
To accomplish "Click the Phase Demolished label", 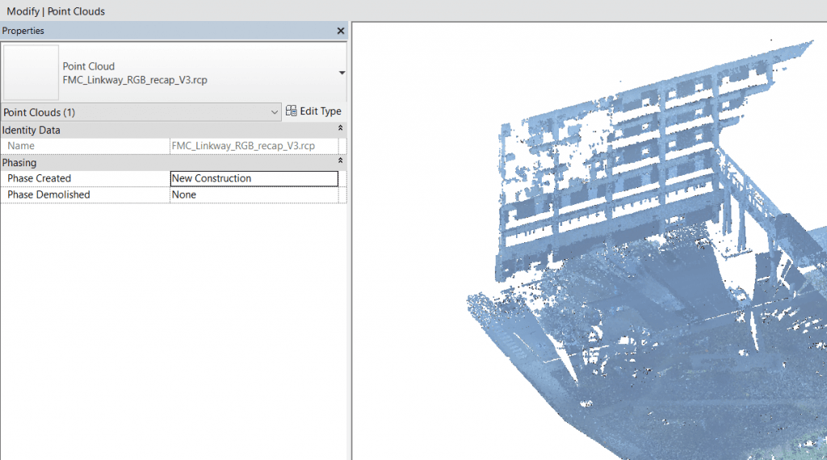I will (x=48, y=195).
